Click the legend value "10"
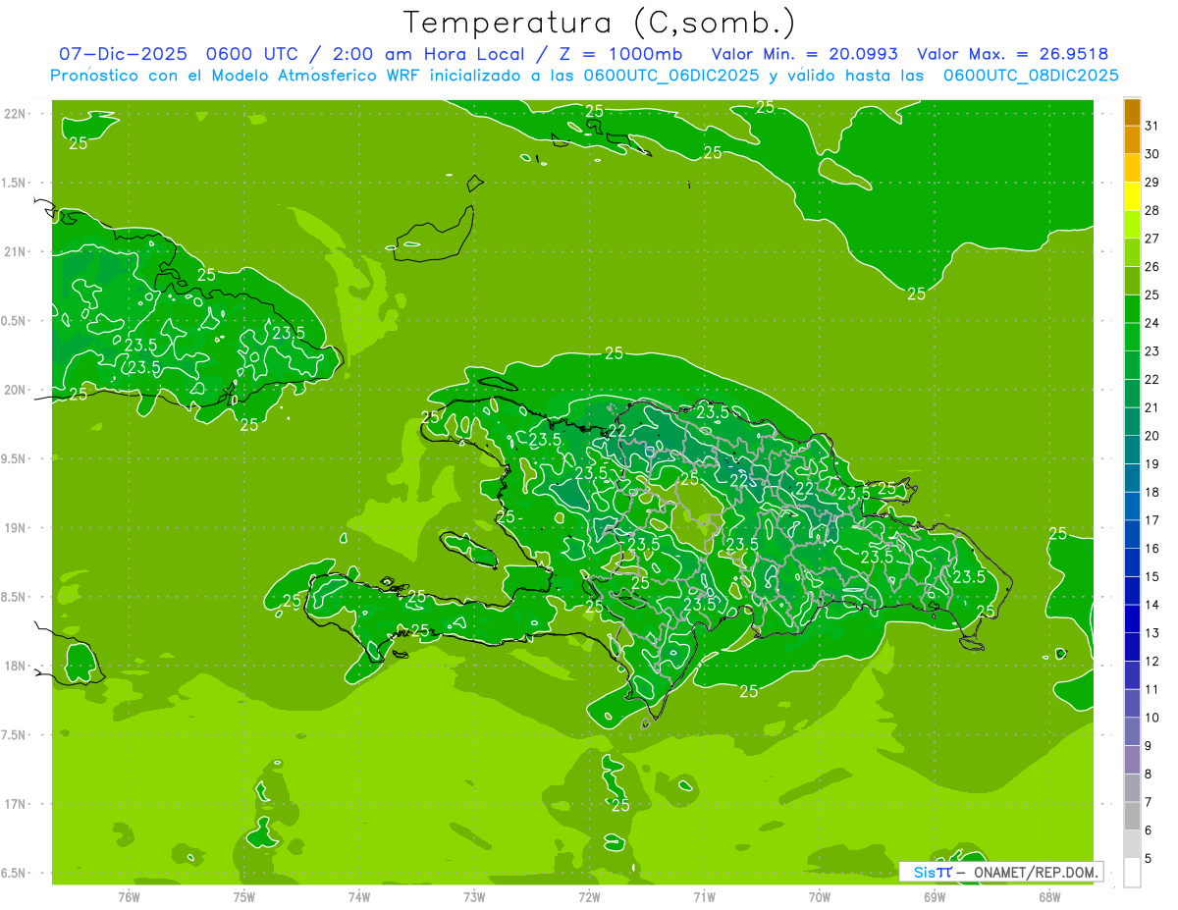Screen dimensions: 1178x910 point(1152,718)
